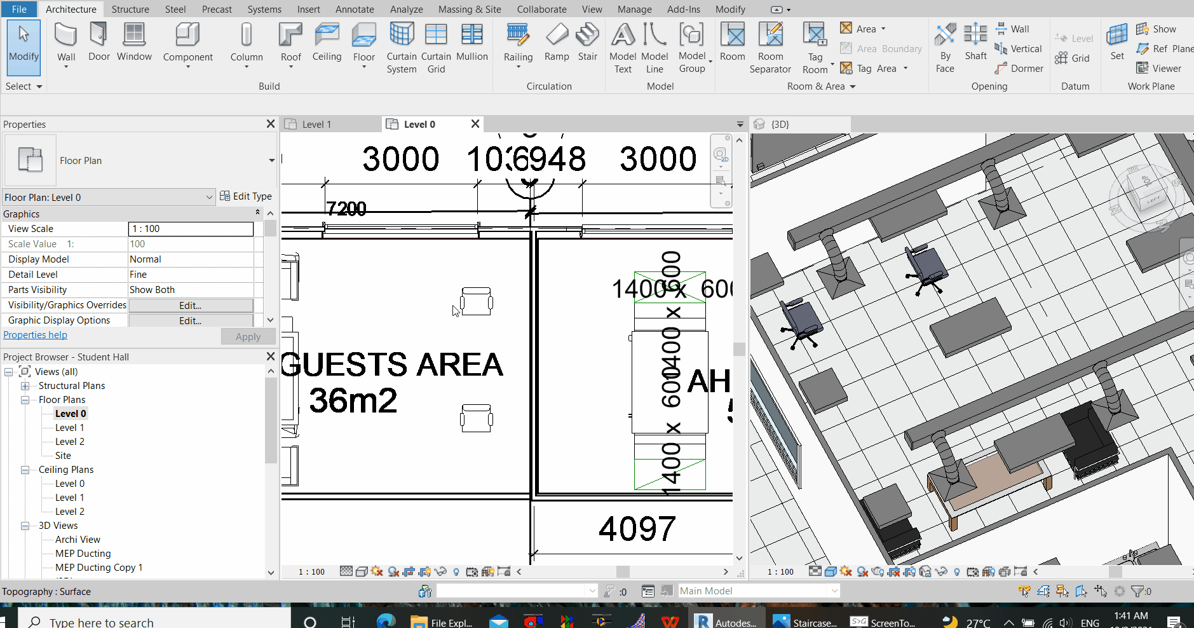Click the Level 0 view vertical scrollbar thumb

(x=739, y=349)
